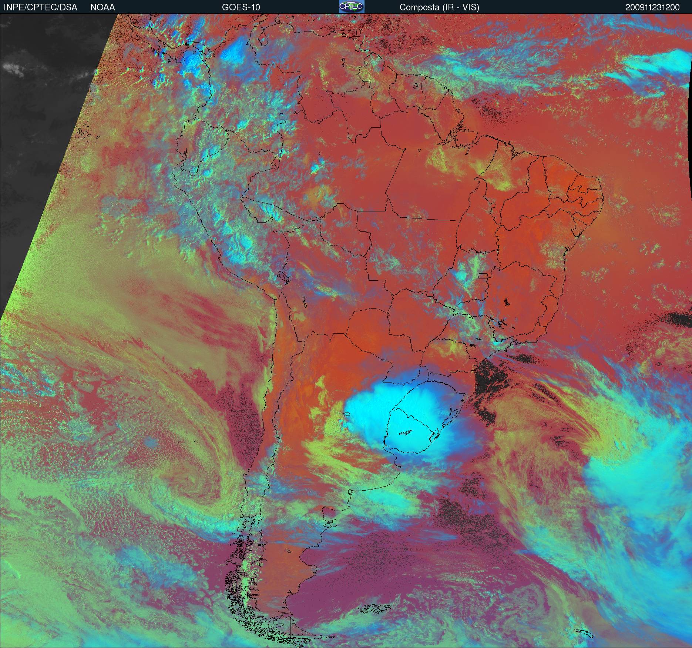Click the GOES-10 satellite label

click(x=241, y=7)
